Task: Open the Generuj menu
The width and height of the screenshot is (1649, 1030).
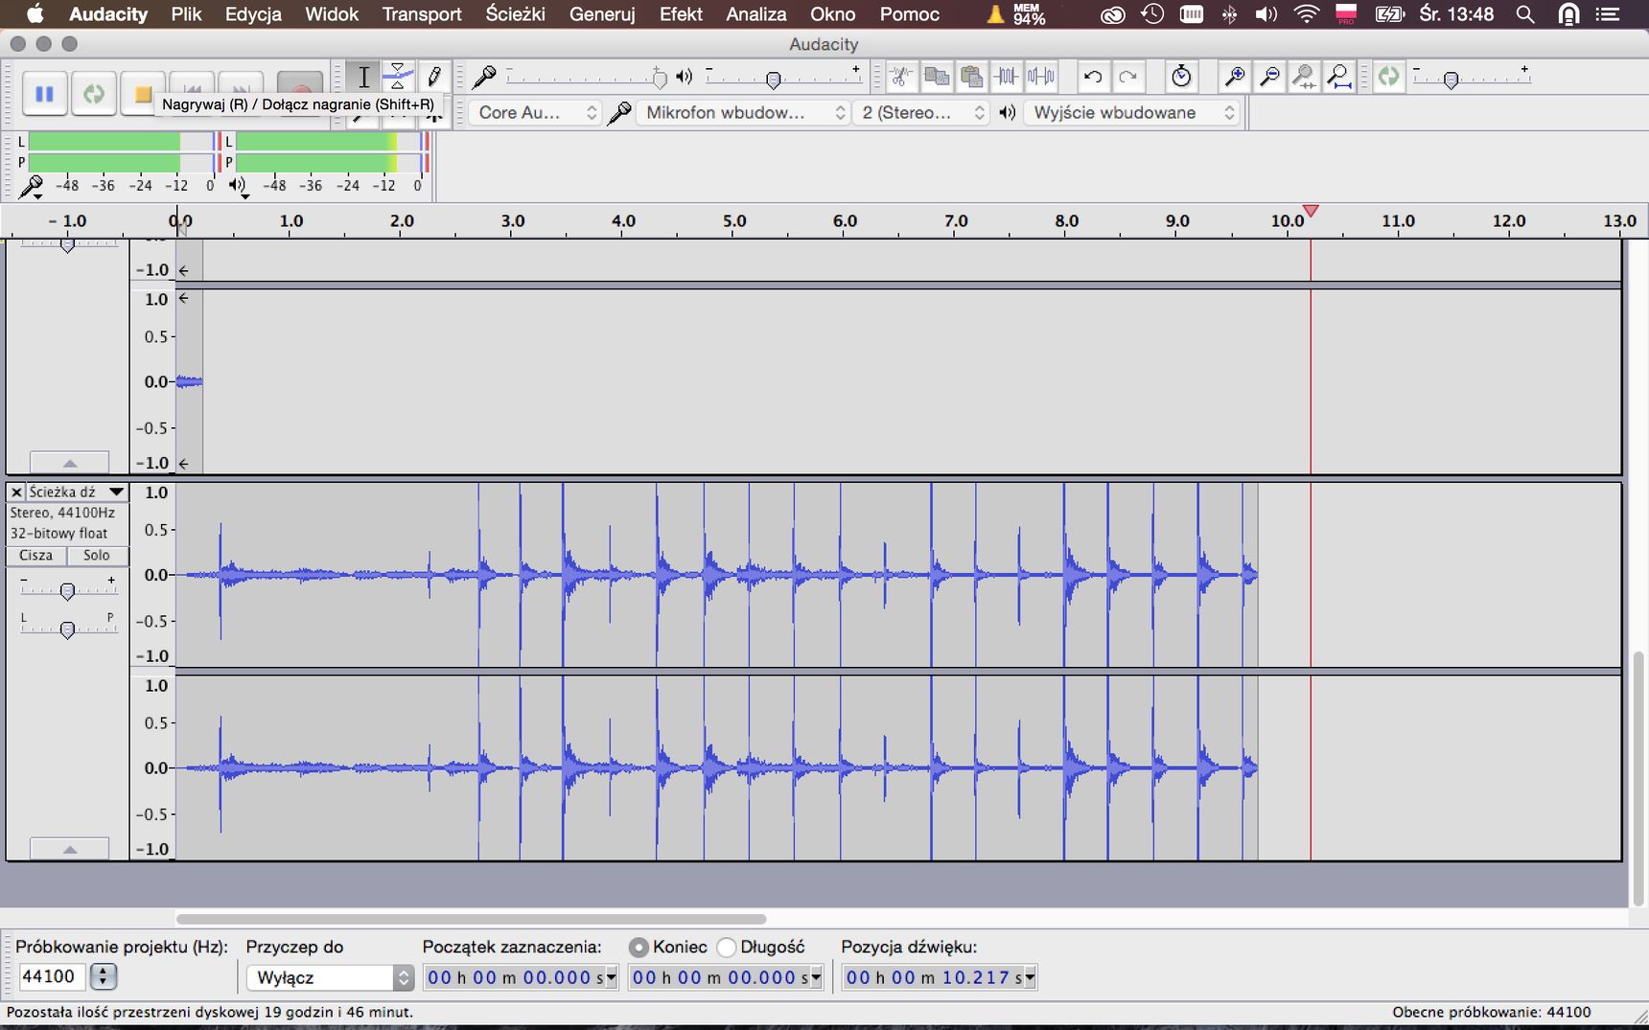Action: 602,13
